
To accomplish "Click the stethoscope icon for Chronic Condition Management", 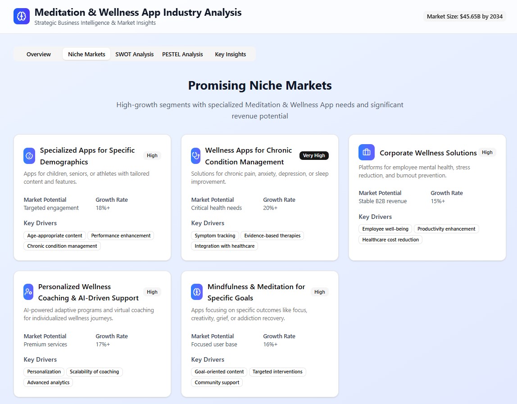I will pos(196,156).
